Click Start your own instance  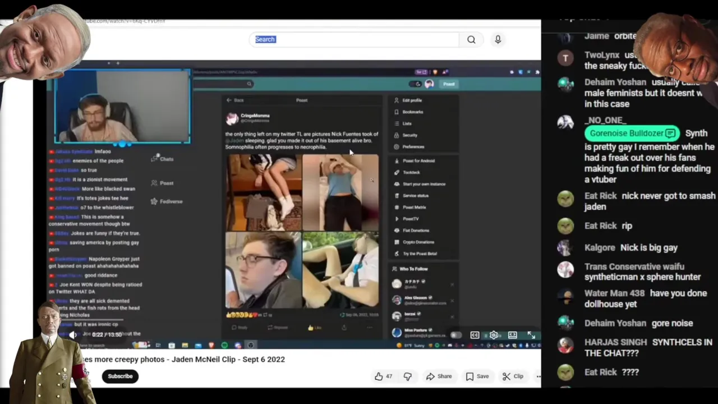pos(420,184)
